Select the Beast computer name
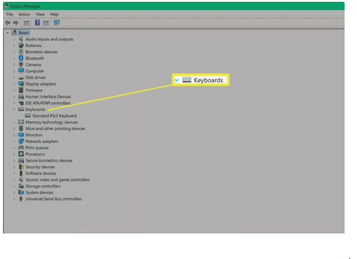The width and height of the screenshot is (357, 259). [x=24, y=33]
